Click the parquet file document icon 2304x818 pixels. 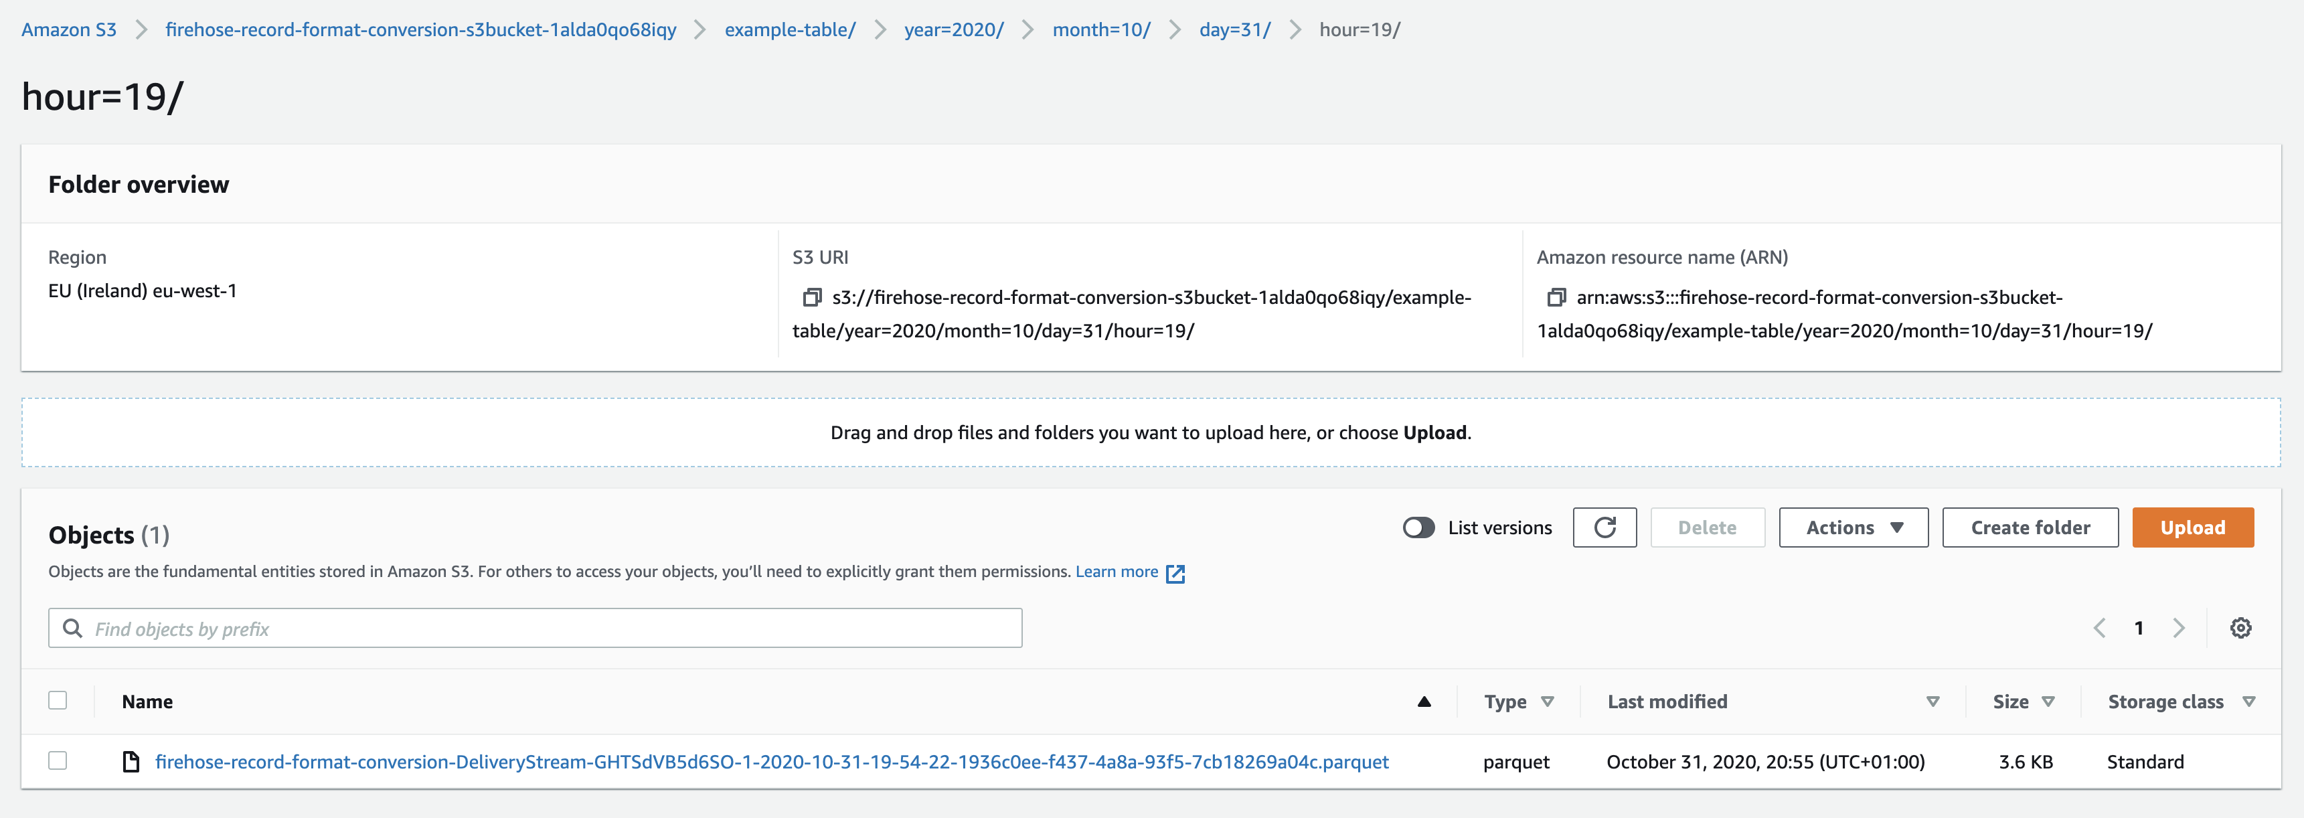[x=131, y=762]
